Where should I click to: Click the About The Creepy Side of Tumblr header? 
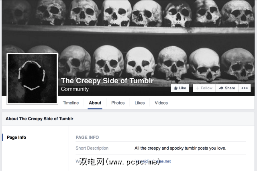click(x=39, y=119)
